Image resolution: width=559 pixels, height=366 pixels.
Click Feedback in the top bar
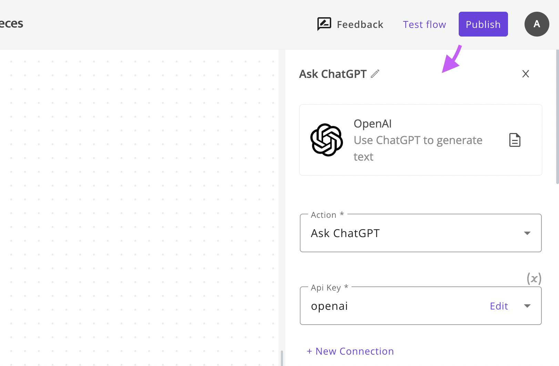tap(360, 24)
